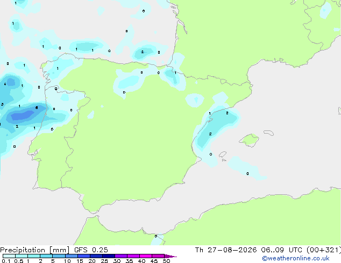Screen dimensions: 341x263
Task: Click the 30 mm purple legend swatch
Action: coord(121,256)
